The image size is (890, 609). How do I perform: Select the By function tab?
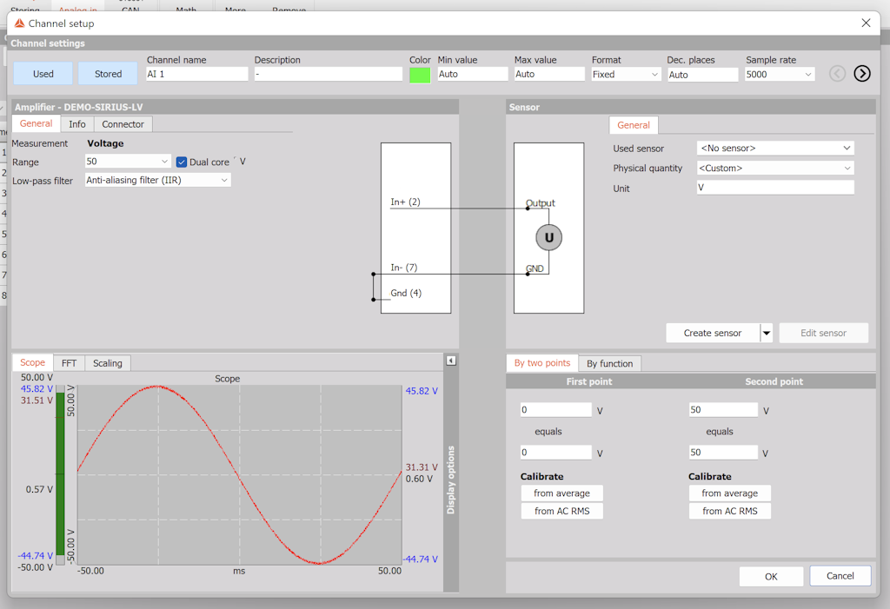pyautogui.click(x=609, y=364)
